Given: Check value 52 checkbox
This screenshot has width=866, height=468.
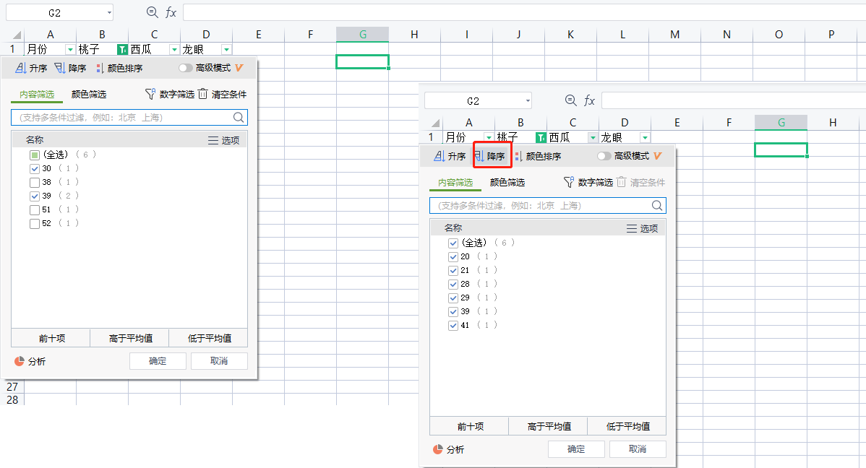Looking at the screenshot, I should point(34,224).
